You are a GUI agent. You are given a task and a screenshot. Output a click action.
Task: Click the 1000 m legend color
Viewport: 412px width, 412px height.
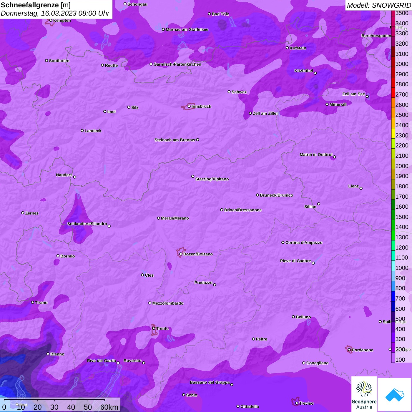pos(393,266)
